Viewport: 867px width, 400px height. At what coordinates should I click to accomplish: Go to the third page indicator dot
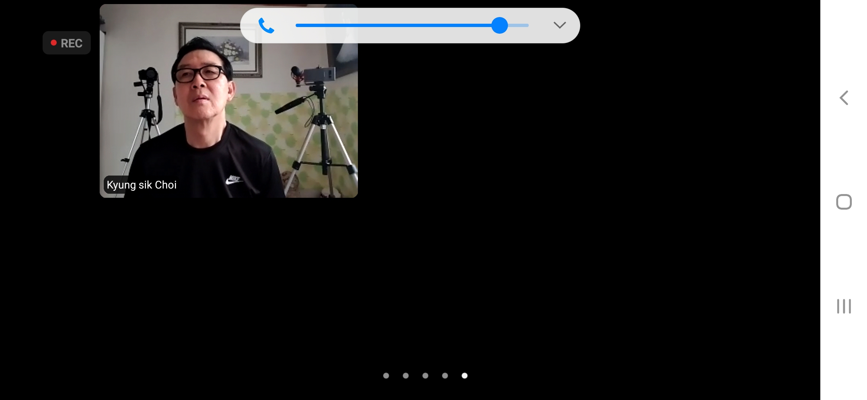425,376
